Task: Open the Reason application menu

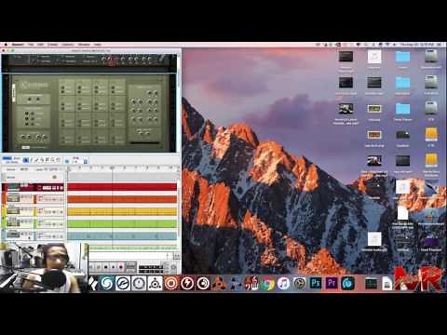Action: coord(18,45)
